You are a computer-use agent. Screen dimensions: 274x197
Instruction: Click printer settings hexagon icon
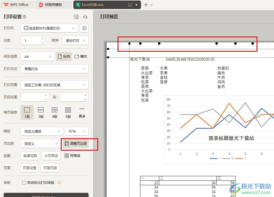pyautogui.click(x=84, y=28)
